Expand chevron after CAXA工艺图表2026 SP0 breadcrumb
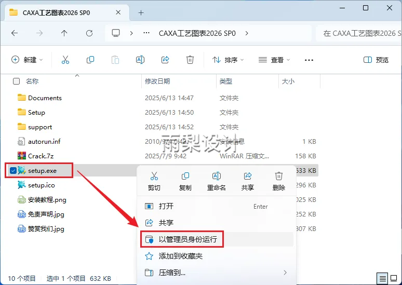This screenshot has height=285, width=402. [247, 33]
